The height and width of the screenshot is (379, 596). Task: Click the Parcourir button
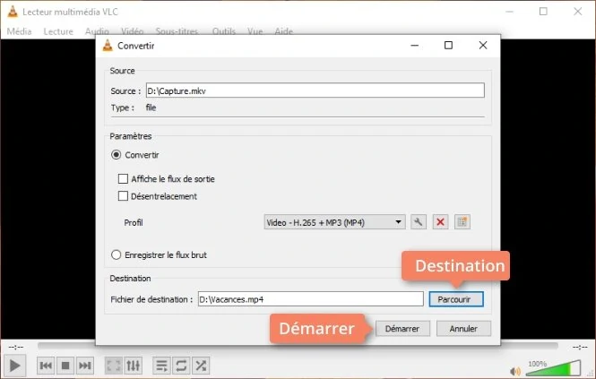(x=456, y=299)
